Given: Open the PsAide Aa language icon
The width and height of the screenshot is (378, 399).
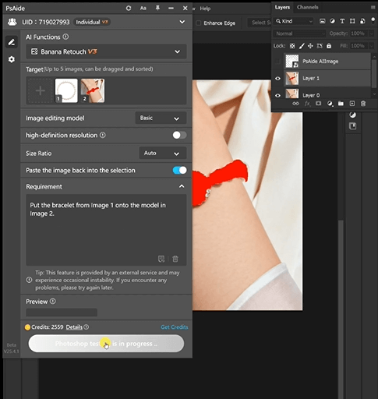Looking at the screenshot, I should tap(143, 8).
